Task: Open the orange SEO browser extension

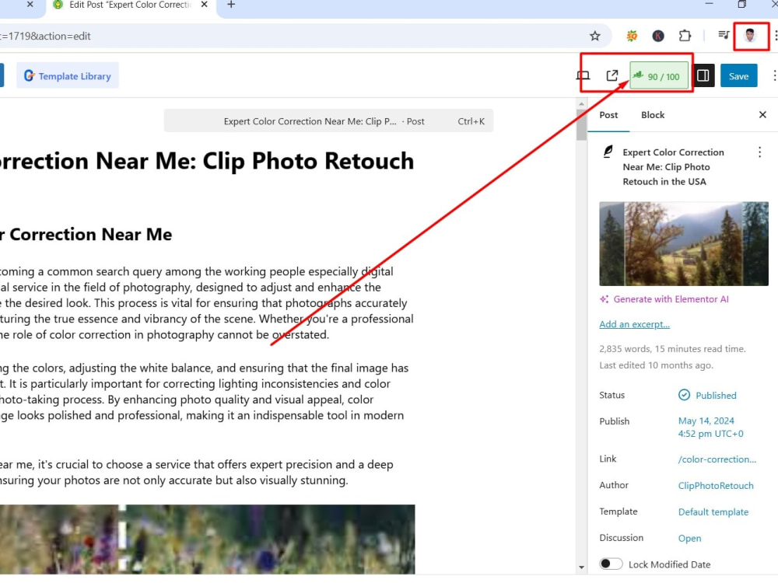Action: click(632, 36)
